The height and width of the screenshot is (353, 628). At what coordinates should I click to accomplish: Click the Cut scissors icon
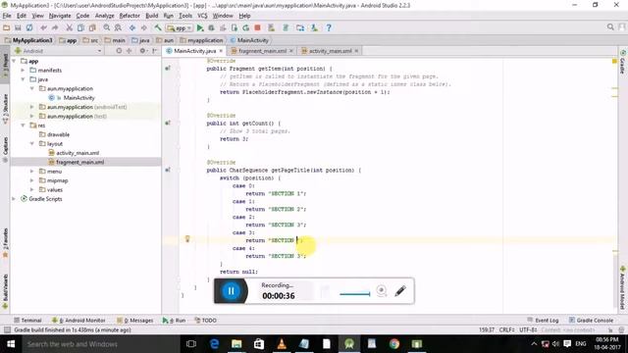coord(70,27)
